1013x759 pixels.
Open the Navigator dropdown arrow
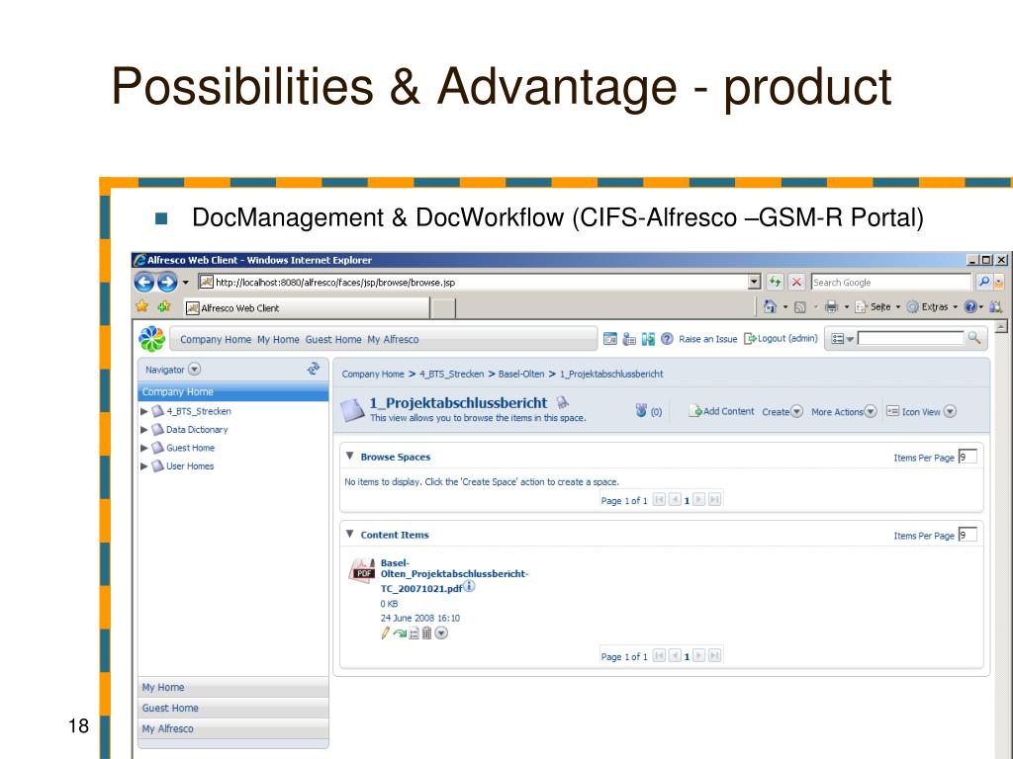pos(195,370)
